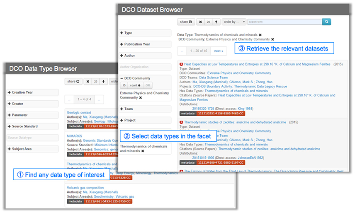The width and height of the screenshot is (355, 213).
Task: Click the '1 – 4 of 4' pager label
Action: coord(84,99)
